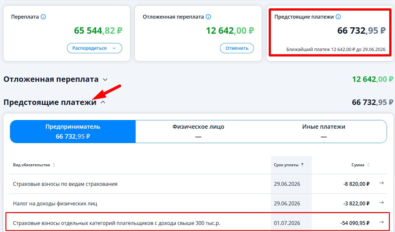Click the info icon beside Отложенная переплата card
This screenshot has width=395, height=232.
(208, 17)
